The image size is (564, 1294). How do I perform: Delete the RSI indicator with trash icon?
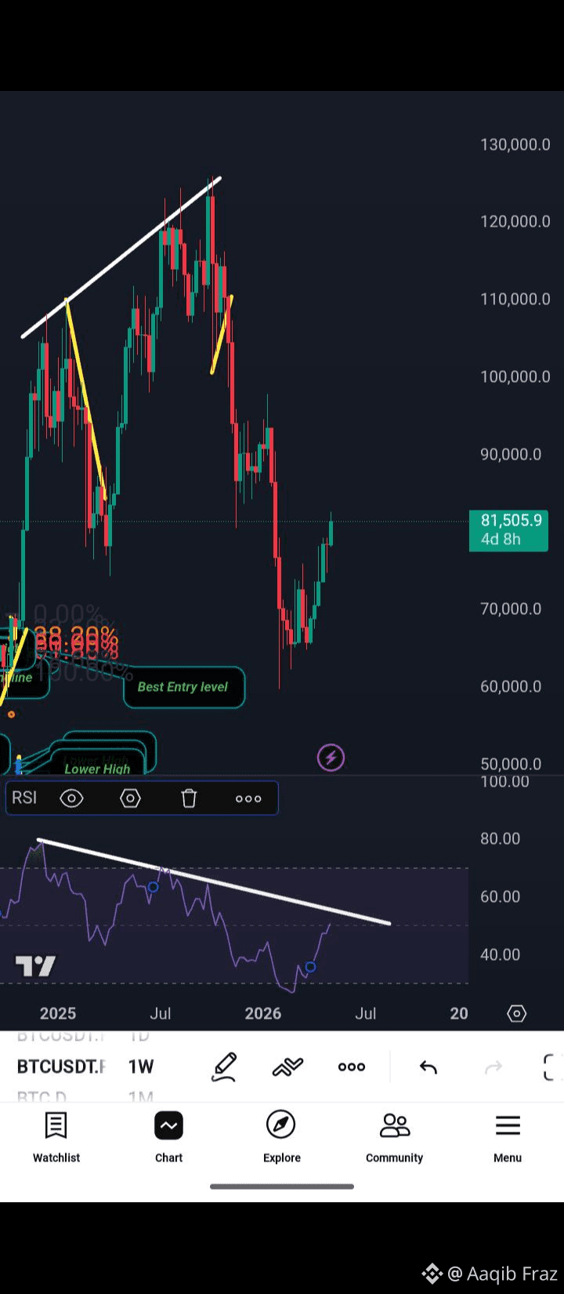point(189,798)
